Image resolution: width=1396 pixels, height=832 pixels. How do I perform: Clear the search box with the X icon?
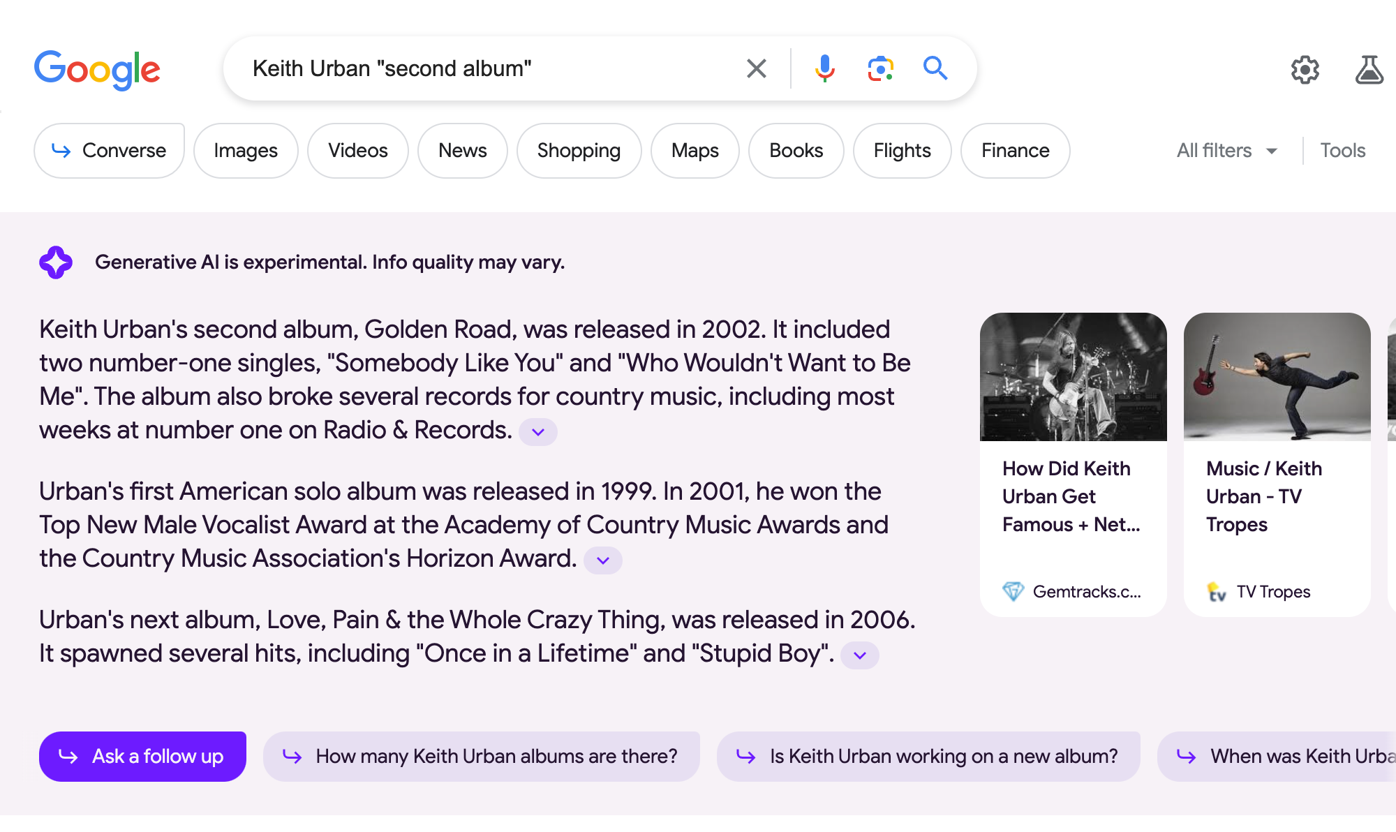pos(756,68)
